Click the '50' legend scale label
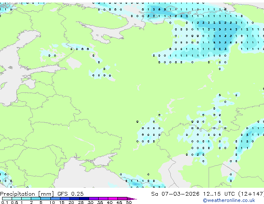 pos(129,202)
